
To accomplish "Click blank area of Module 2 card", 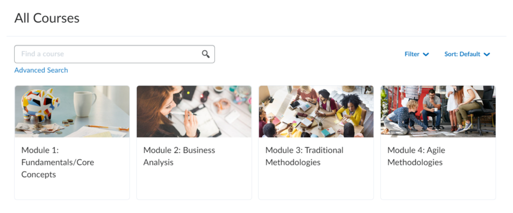I will tap(194, 185).
